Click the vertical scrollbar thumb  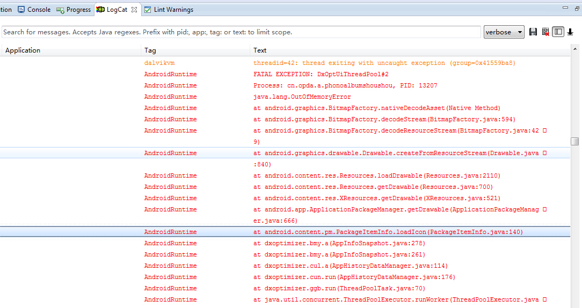click(x=575, y=141)
